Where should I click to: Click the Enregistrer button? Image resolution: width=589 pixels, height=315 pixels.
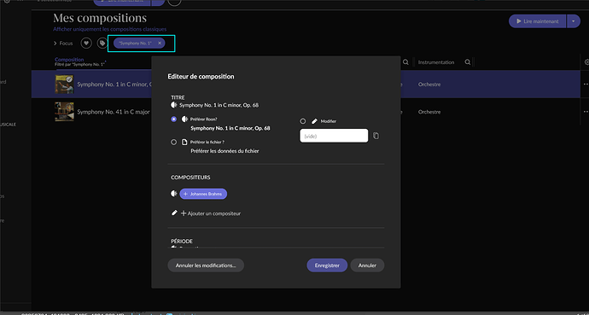coord(327,265)
